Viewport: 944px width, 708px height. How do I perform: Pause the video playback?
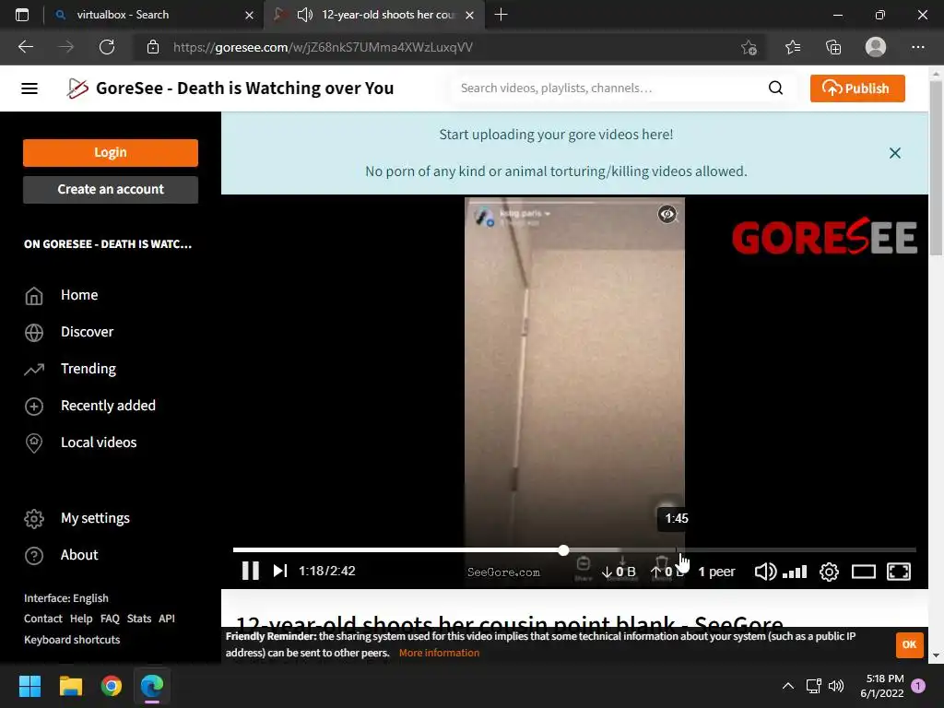click(x=251, y=571)
